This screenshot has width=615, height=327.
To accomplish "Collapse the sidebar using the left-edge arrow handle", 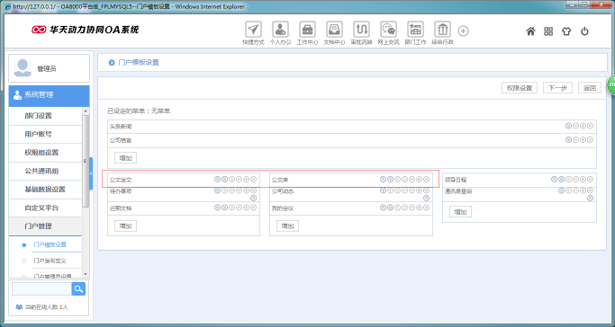I will (x=91, y=173).
